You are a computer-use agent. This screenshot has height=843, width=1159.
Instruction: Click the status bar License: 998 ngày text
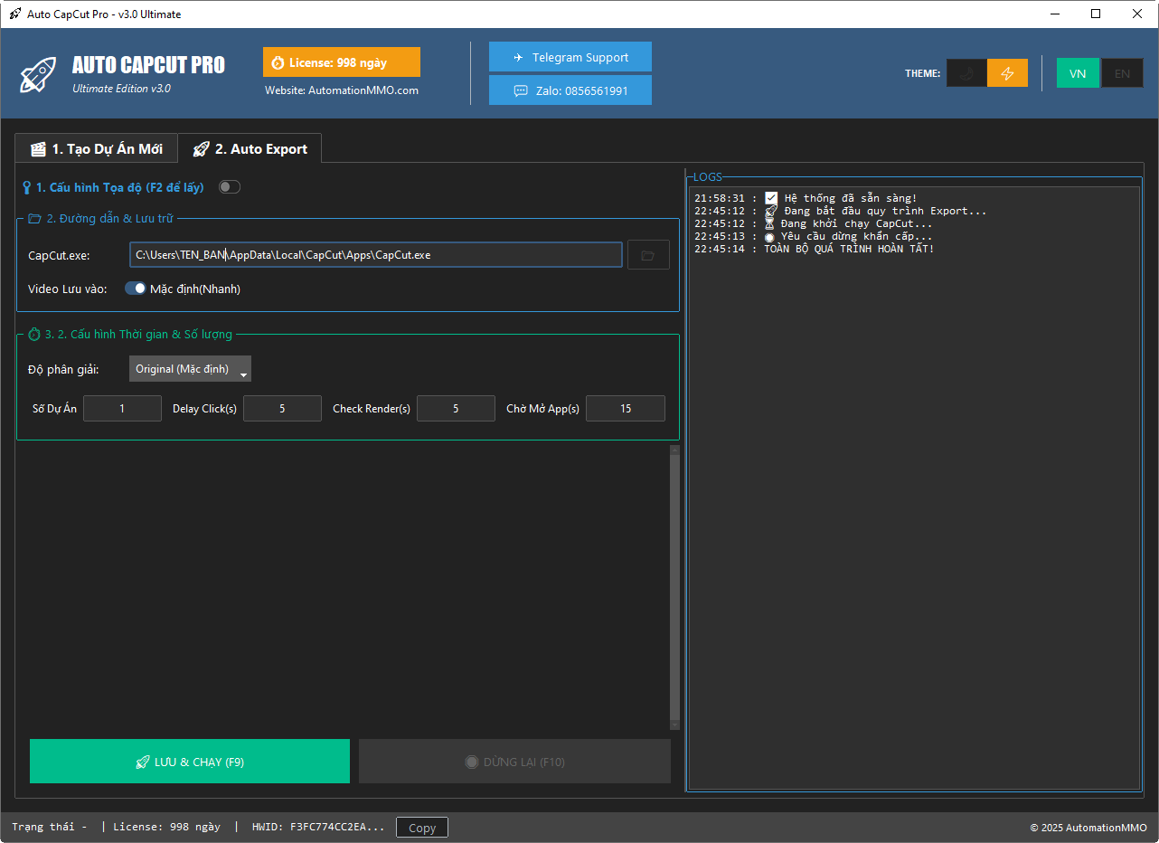coord(166,827)
